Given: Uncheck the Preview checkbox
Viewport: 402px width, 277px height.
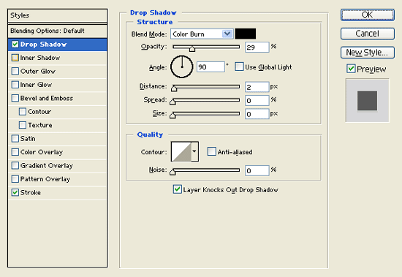Looking at the screenshot, I should pyautogui.click(x=351, y=69).
